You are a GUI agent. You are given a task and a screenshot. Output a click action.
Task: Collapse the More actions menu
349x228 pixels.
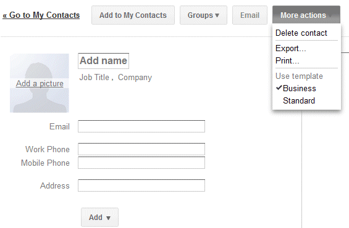click(x=306, y=15)
